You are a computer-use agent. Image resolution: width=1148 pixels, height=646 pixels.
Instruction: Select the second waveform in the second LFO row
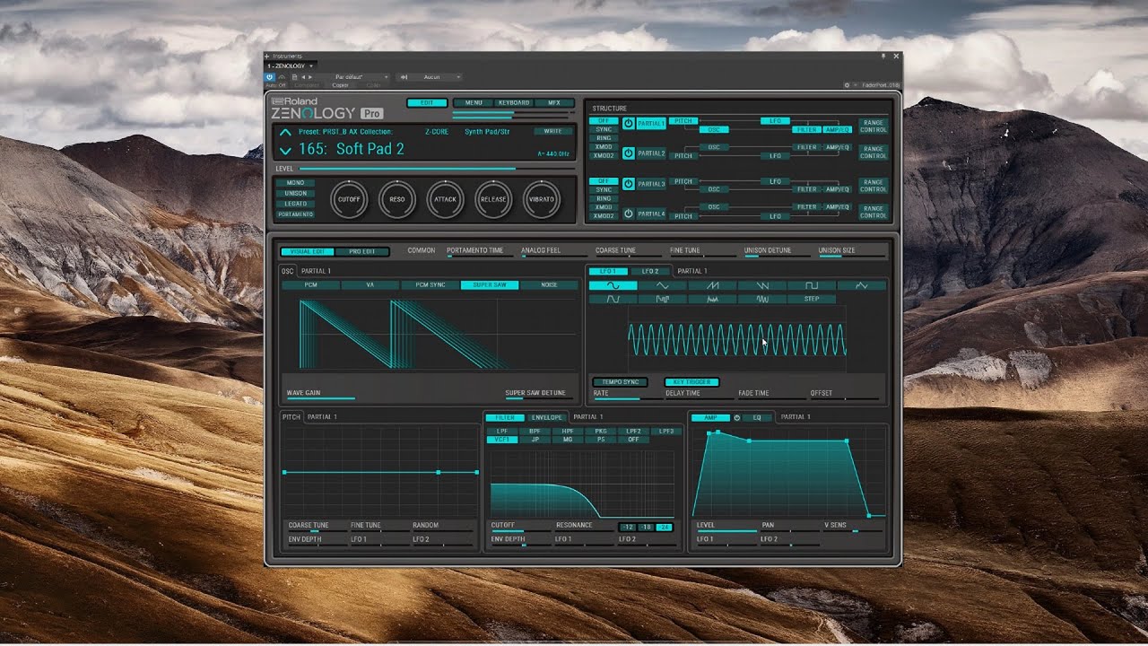point(662,299)
